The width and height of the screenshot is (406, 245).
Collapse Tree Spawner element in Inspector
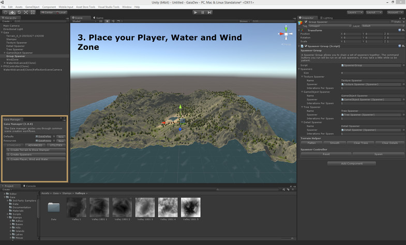[x=302, y=107]
